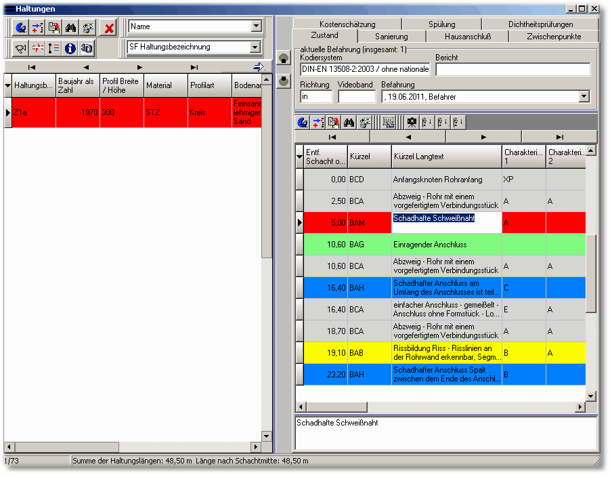Screen dimensions: 612x477
Task: Expand the SF Haltungsbezeichnung dropdown
Action: 256,47
